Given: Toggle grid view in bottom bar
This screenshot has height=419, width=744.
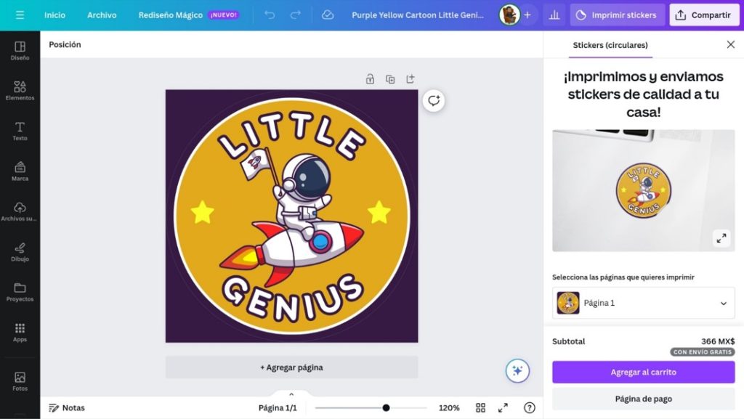Looking at the screenshot, I should coord(480,407).
